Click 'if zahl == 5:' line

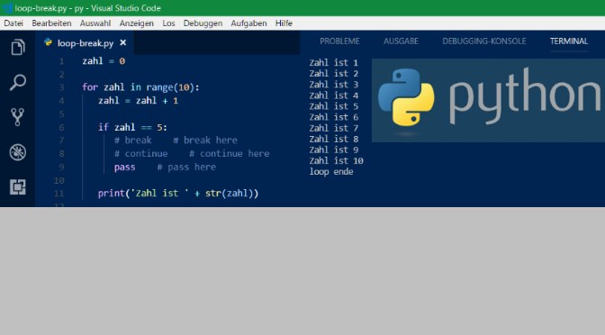pyautogui.click(x=132, y=127)
